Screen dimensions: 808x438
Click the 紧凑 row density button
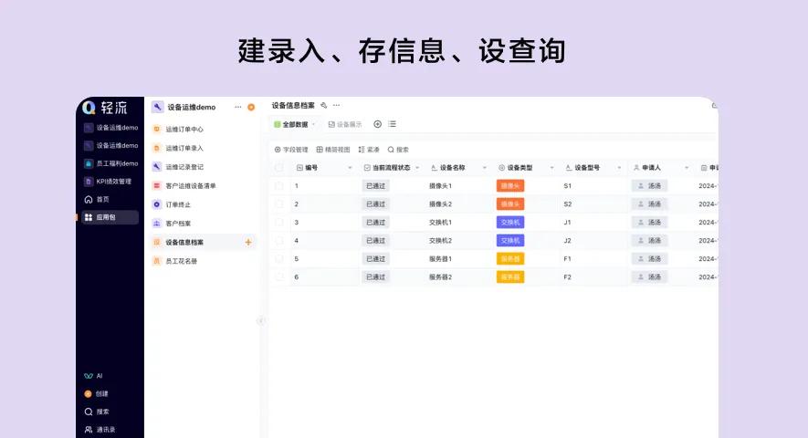coord(369,150)
